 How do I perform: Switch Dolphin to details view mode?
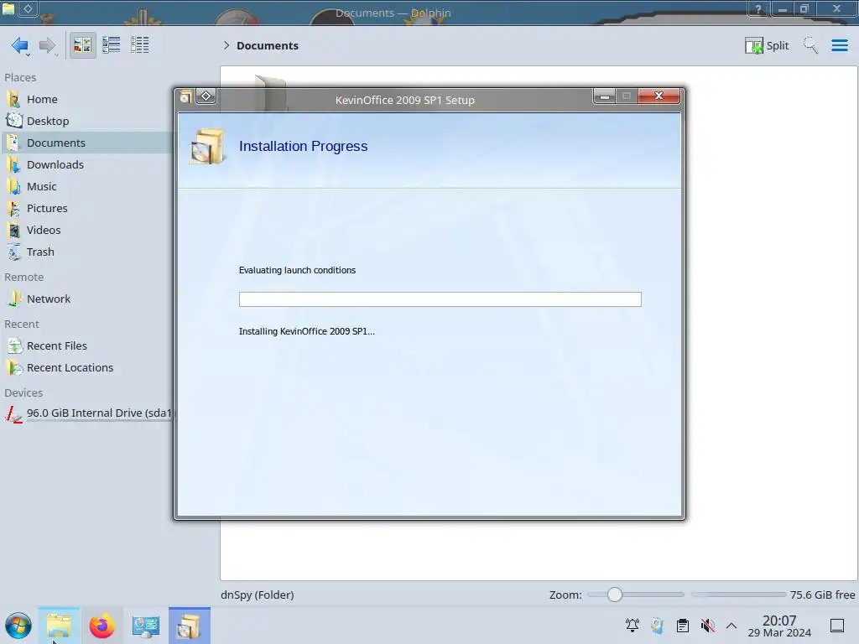[x=140, y=45]
